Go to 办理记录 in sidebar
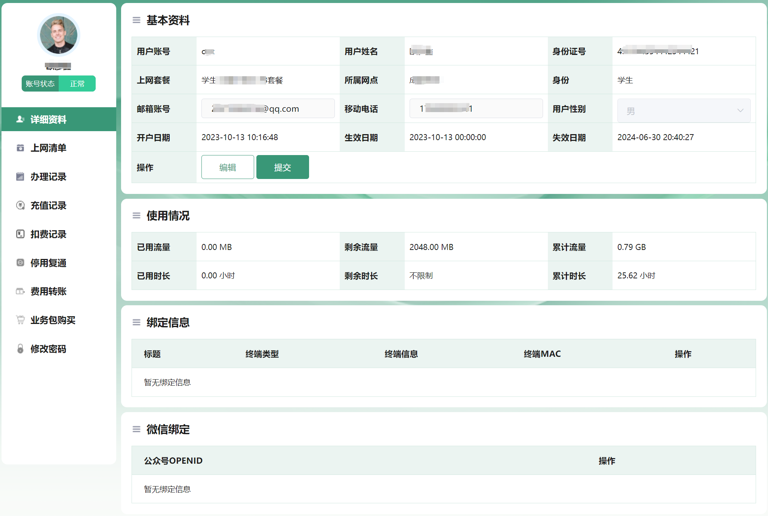The height and width of the screenshot is (516, 768). (x=59, y=177)
